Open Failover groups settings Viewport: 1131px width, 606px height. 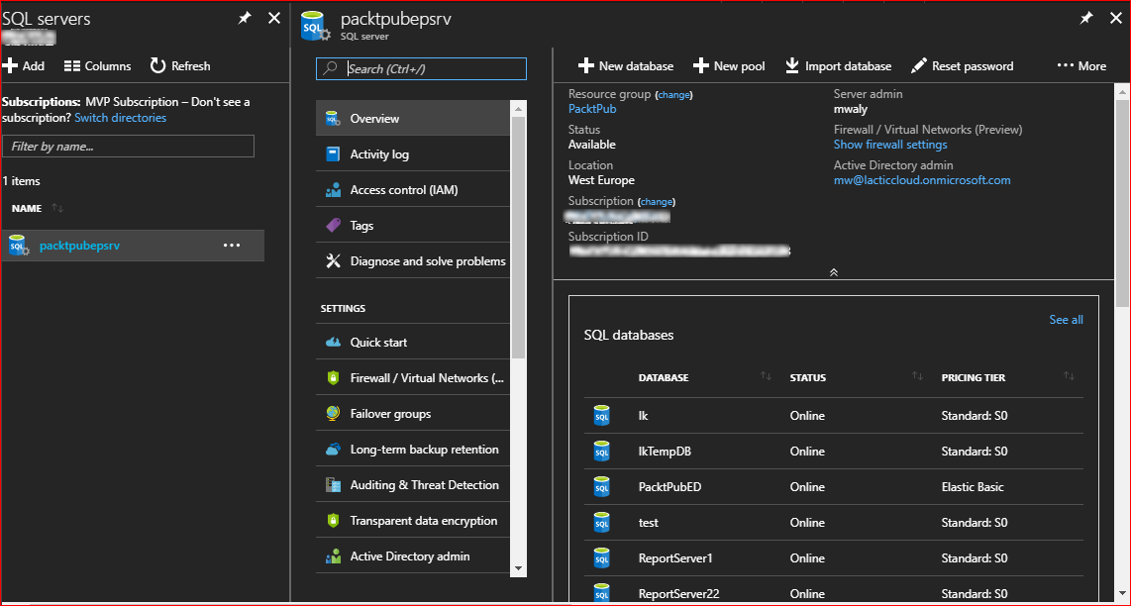(413, 413)
